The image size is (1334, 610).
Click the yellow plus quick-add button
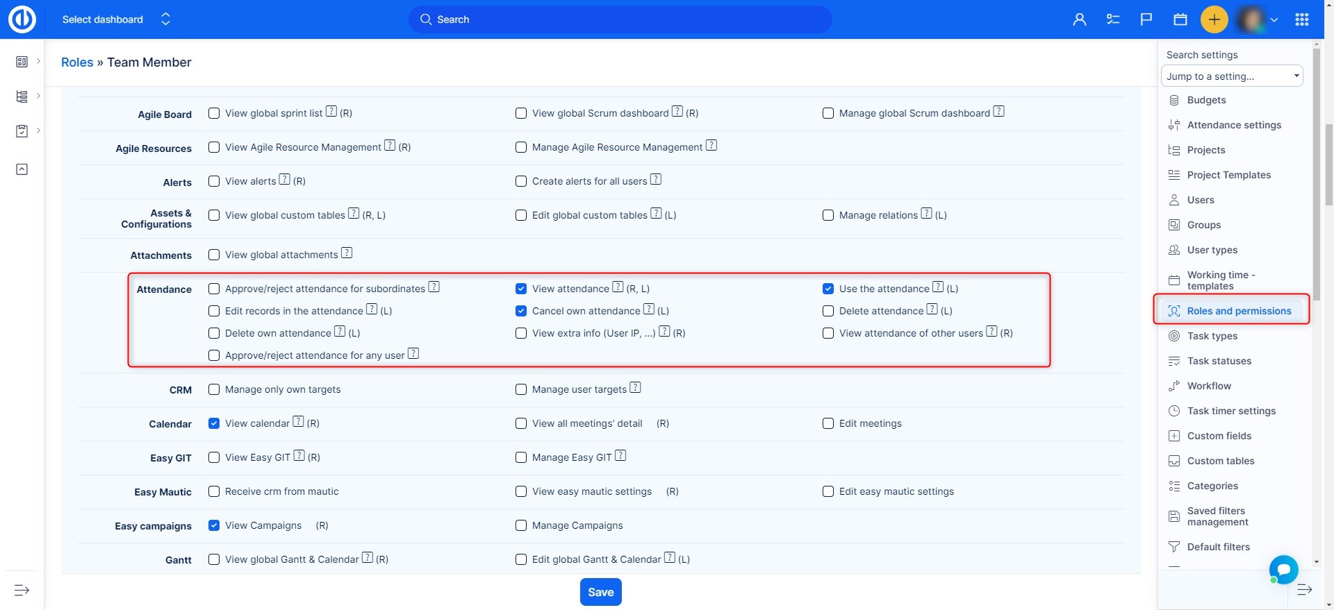[x=1214, y=19]
